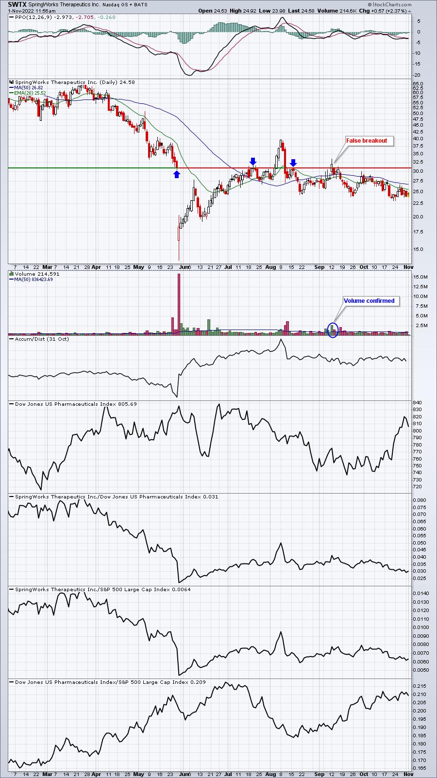
Task: Click the tallest volume spike bar in late May
Action: pyautogui.click(x=179, y=304)
